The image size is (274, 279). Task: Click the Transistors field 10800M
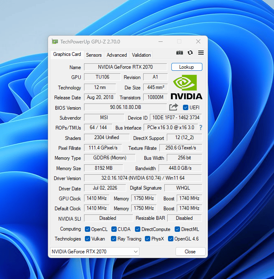pyautogui.click(x=155, y=97)
